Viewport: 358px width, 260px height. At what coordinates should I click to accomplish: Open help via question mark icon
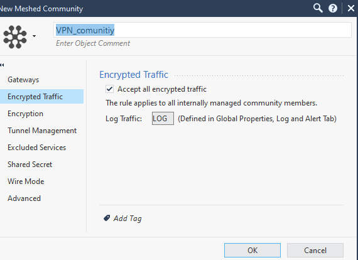[333, 8]
